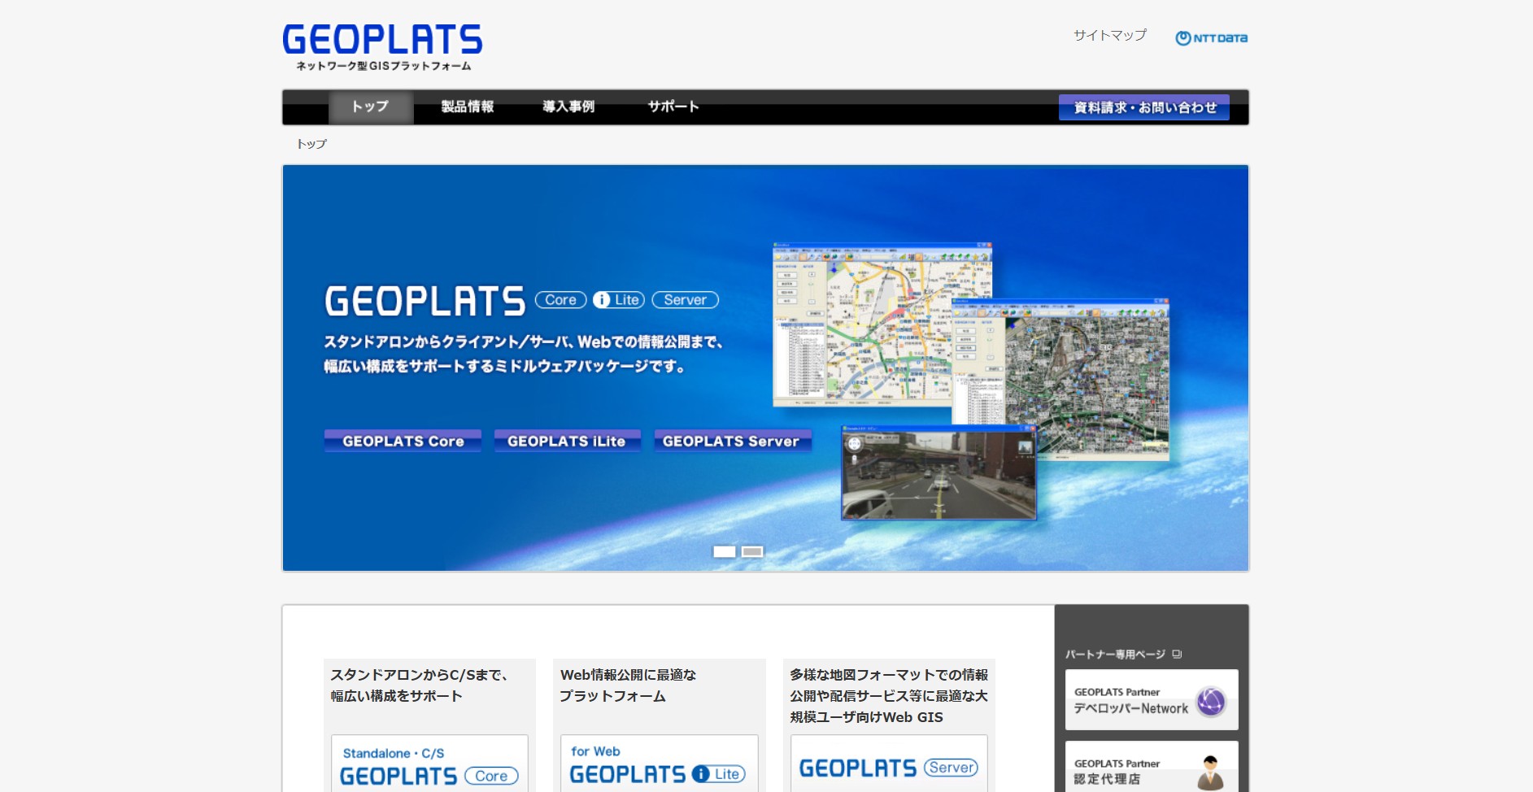The image size is (1533, 792).
Task: Open the NTT DATA logo link
Action: coord(1211,38)
